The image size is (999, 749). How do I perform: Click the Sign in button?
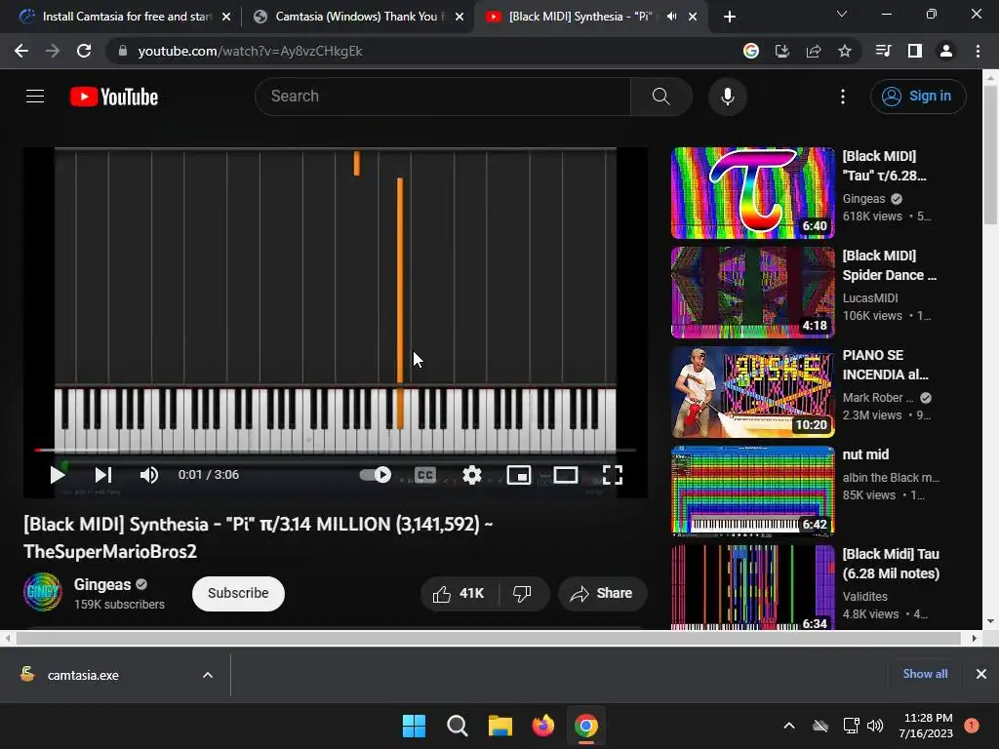click(x=918, y=97)
